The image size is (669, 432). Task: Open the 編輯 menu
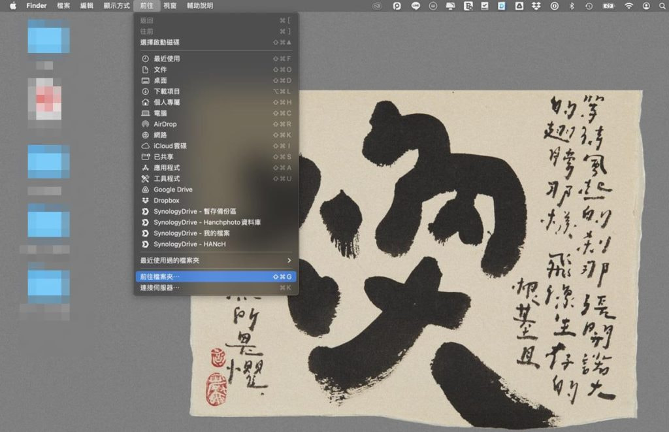[x=87, y=5]
